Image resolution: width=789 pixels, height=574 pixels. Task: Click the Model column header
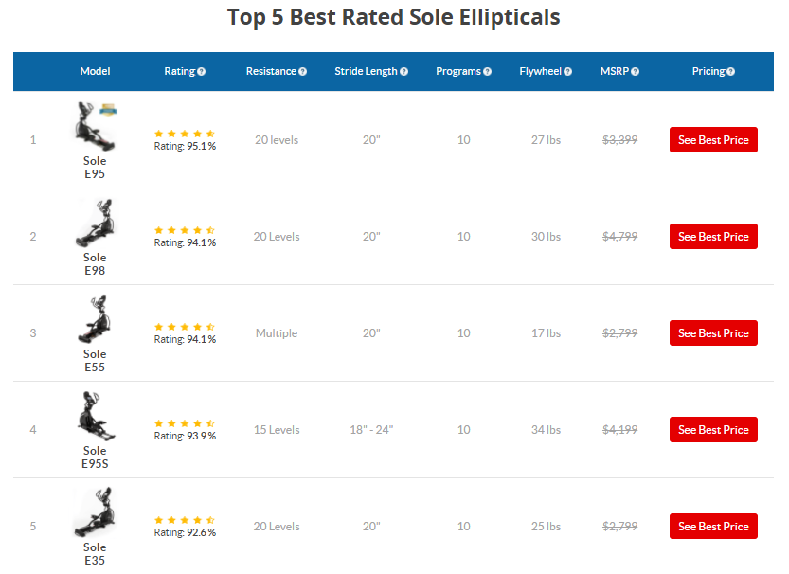(x=95, y=71)
